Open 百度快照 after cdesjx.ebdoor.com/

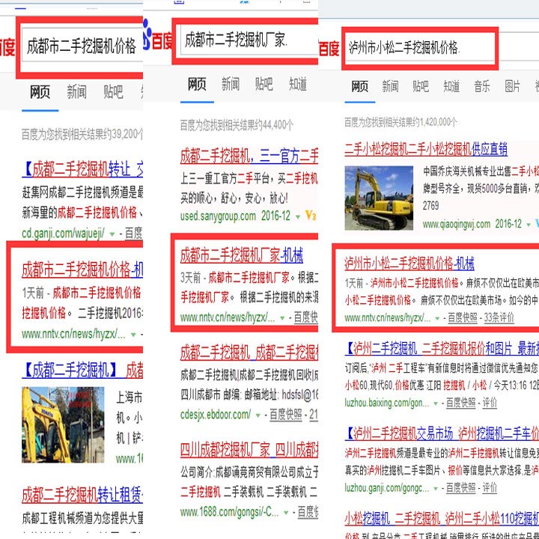tap(286, 415)
